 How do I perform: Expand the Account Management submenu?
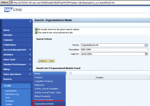tap(30, 50)
